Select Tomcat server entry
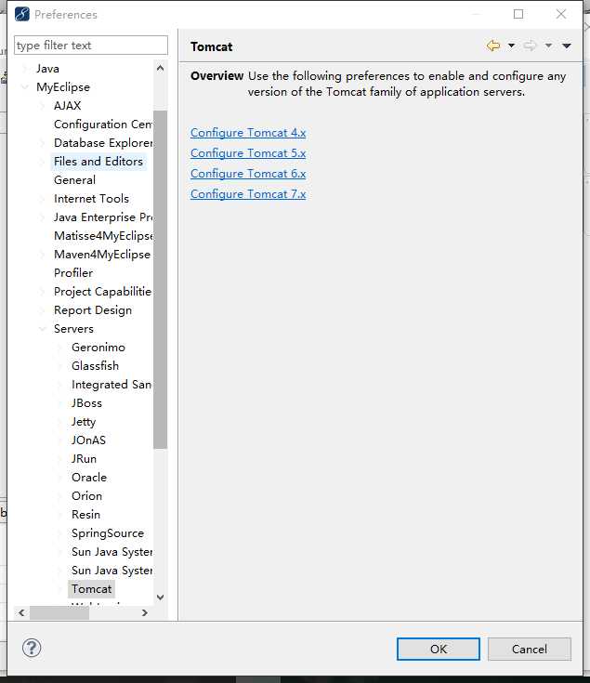The width and height of the screenshot is (590, 683). coord(91,589)
